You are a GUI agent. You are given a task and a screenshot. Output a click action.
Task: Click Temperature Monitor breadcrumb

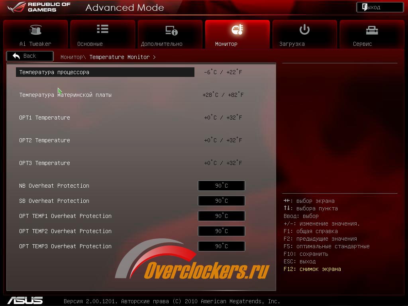120,57
